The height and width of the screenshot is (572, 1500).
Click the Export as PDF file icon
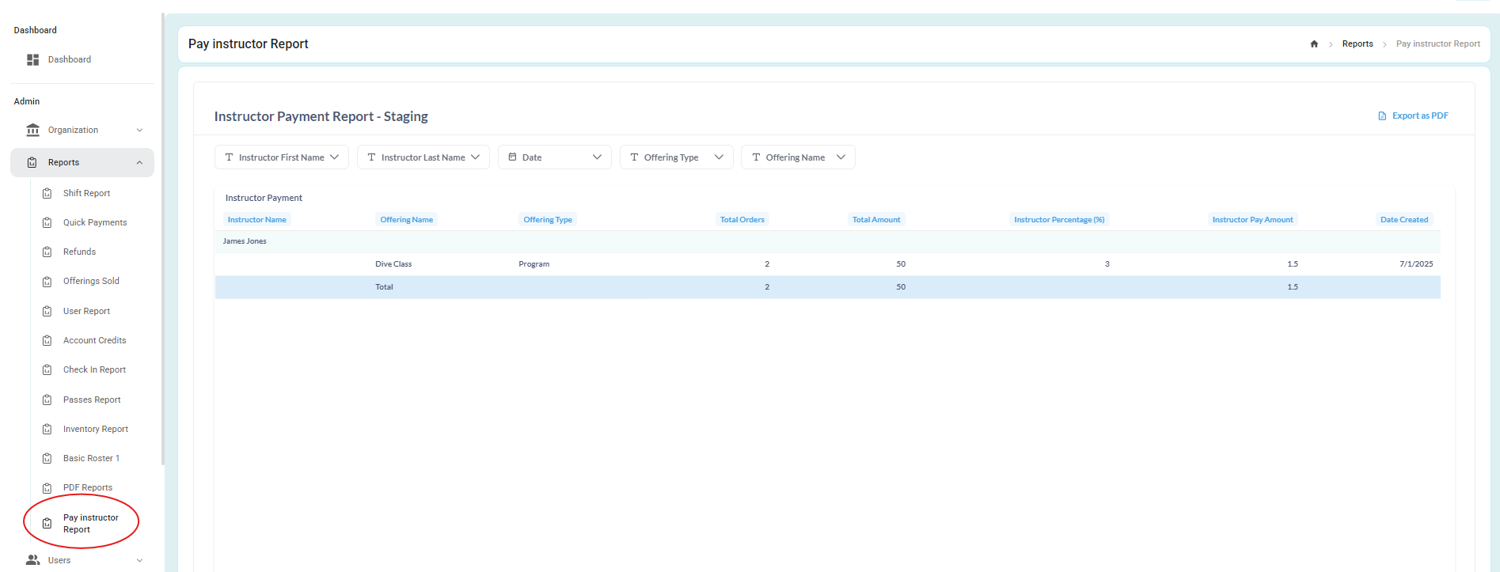(x=1382, y=116)
